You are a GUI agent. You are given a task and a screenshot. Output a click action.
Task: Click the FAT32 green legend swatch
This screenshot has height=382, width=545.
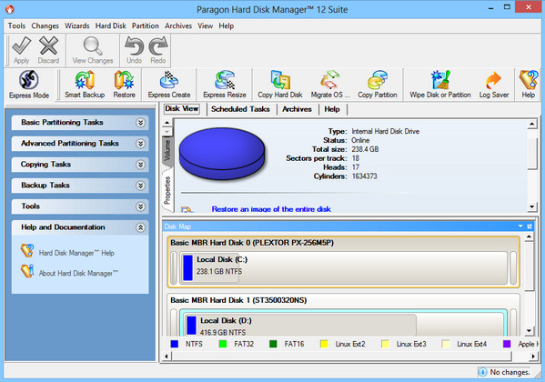click(223, 344)
